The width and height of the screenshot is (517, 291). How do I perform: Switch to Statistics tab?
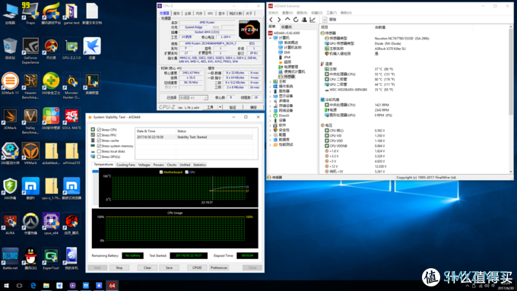(199, 165)
